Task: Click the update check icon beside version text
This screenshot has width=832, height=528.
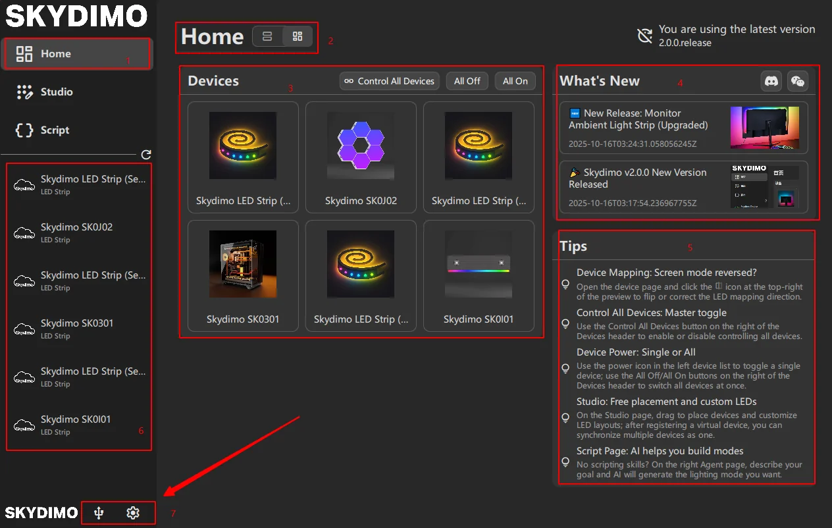Action: click(645, 36)
